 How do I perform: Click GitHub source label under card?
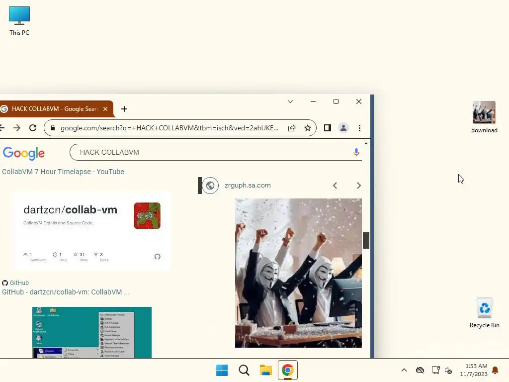coord(15,283)
